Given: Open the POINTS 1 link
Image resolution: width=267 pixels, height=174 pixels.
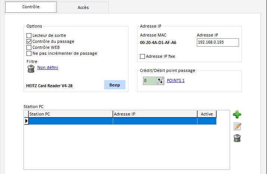Looking at the screenshot, I should point(176,80).
